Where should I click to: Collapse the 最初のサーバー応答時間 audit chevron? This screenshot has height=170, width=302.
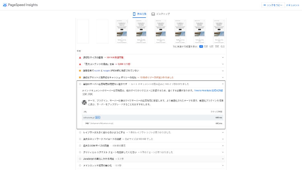[x=223, y=84]
